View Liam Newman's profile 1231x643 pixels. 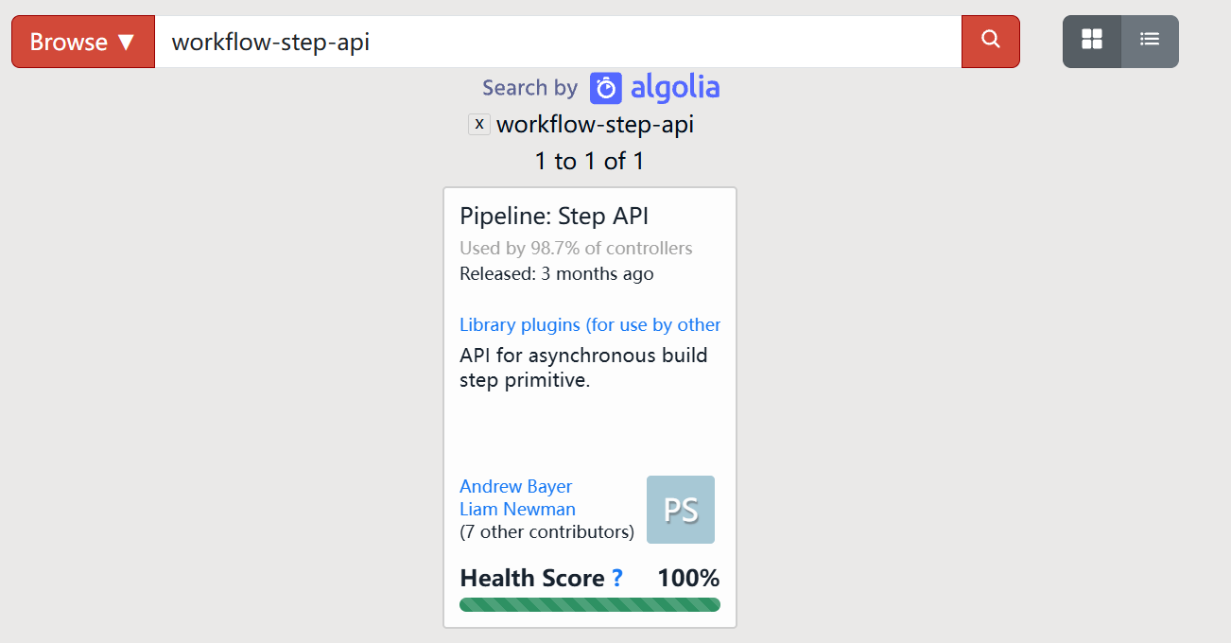[517, 509]
